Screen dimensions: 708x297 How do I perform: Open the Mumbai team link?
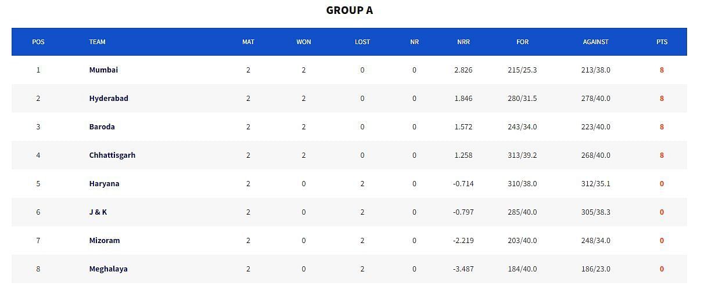click(103, 70)
